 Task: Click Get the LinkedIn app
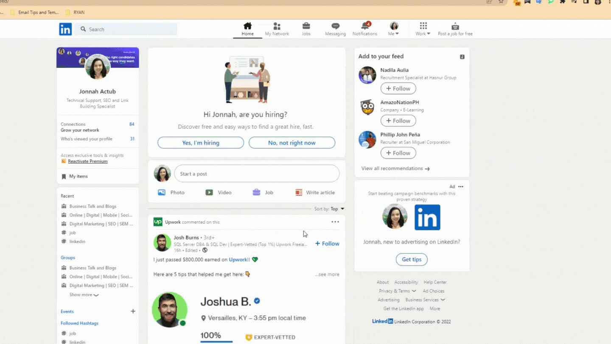pyautogui.click(x=404, y=309)
